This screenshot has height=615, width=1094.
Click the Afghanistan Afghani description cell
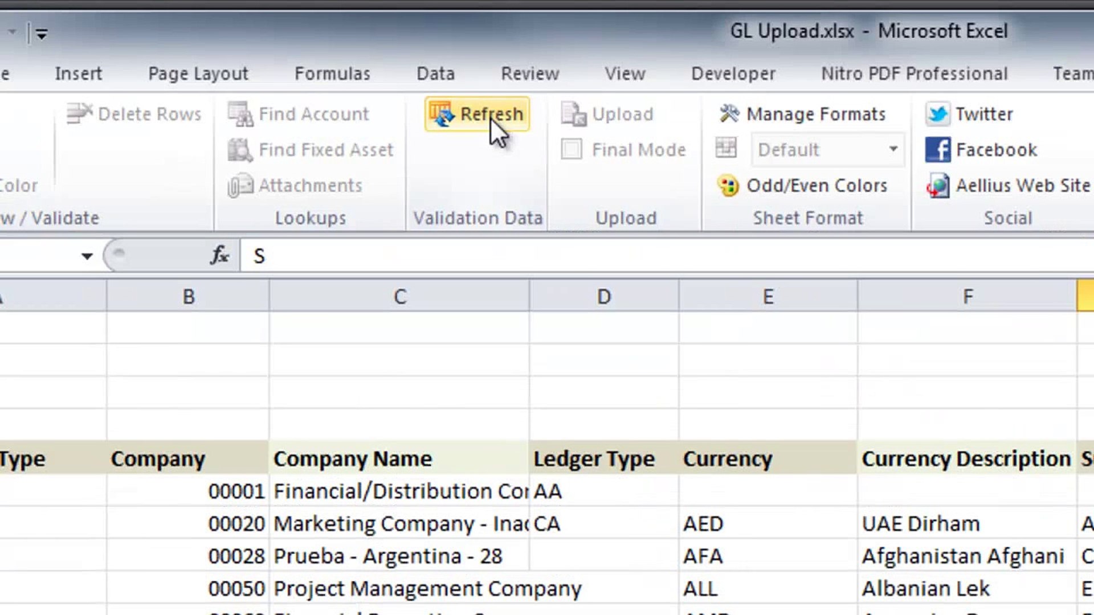[968, 556]
